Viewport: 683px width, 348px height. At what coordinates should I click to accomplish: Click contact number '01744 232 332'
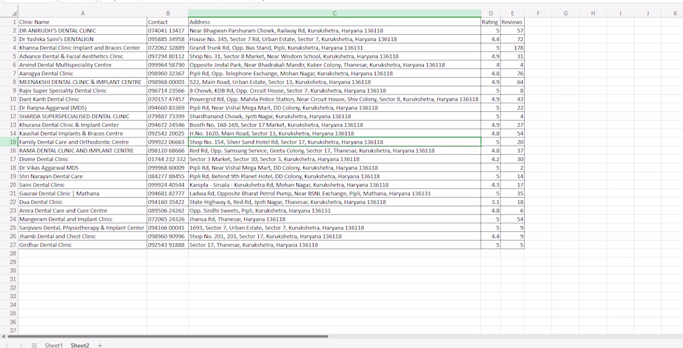click(x=168, y=159)
